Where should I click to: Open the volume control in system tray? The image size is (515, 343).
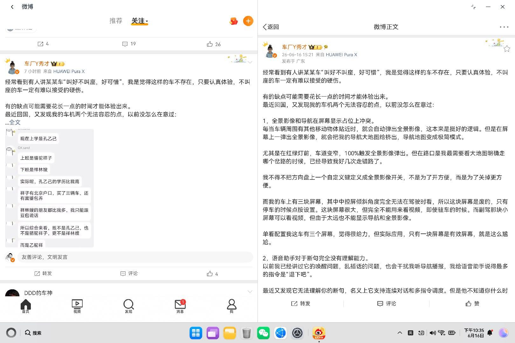pyautogui.click(x=432, y=333)
